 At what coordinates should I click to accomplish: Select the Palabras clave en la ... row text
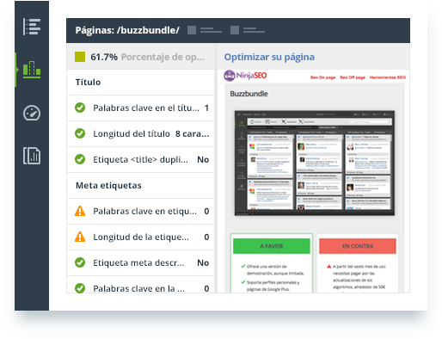[x=138, y=288]
